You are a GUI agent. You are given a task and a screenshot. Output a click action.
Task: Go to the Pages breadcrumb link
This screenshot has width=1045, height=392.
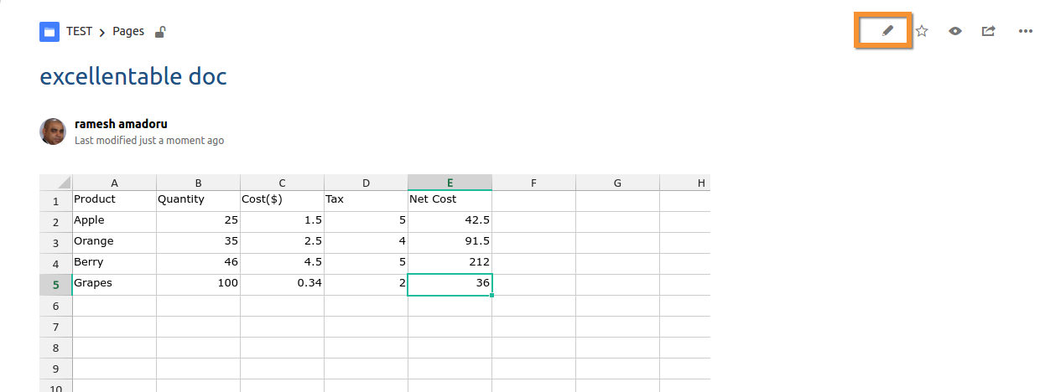click(128, 31)
